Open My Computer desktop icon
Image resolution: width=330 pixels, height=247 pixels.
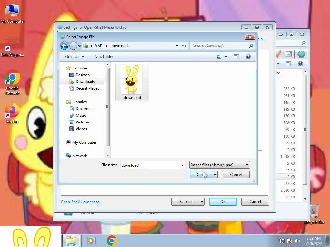12,14
